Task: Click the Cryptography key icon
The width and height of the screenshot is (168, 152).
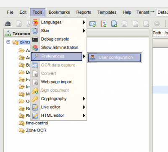Action: (x=35, y=99)
